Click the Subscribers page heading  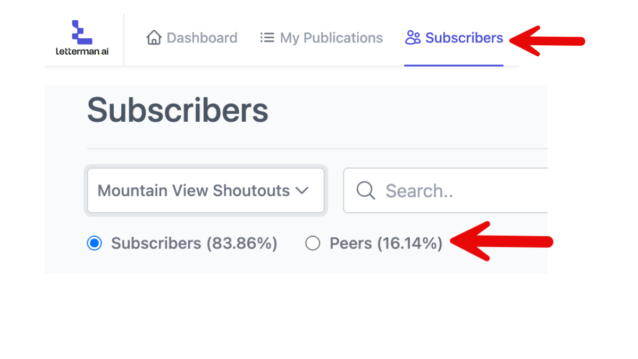(178, 111)
